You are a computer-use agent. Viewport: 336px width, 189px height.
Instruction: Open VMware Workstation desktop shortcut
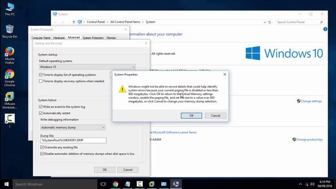tap(9, 100)
